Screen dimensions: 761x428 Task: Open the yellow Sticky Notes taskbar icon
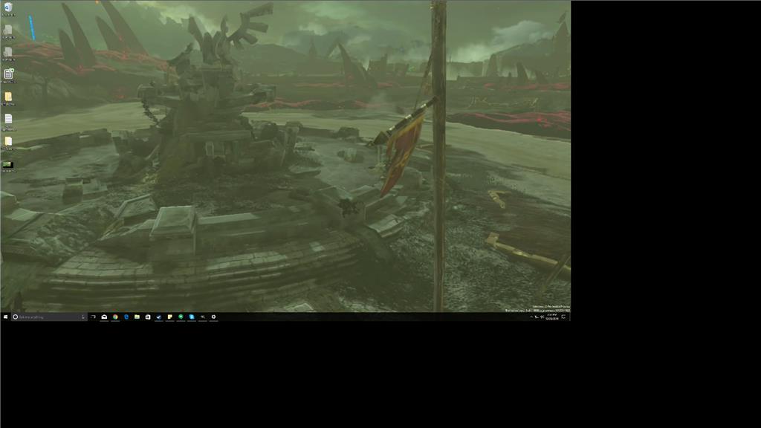pyautogui.click(x=170, y=317)
